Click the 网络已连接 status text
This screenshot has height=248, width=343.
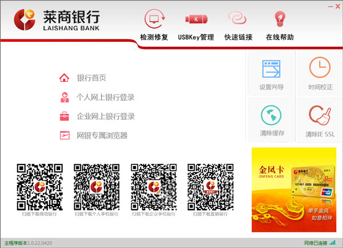[316, 243]
